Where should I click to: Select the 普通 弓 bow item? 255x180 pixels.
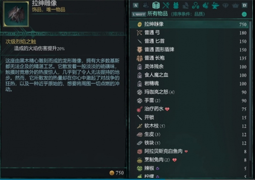(x=189, y=33)
